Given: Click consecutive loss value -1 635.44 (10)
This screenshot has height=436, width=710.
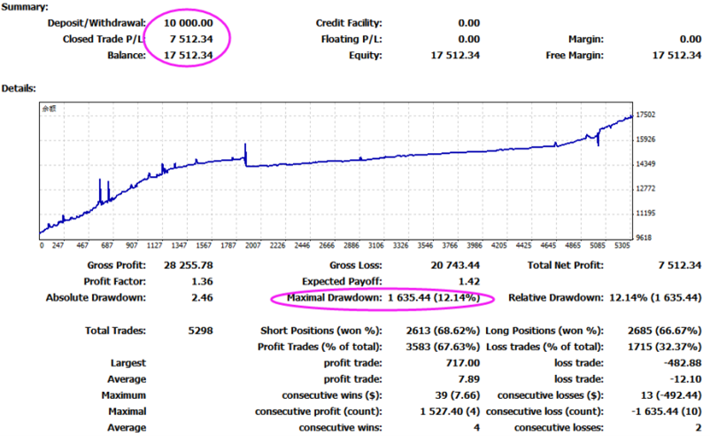Looking at the screenshot, I should tap(666, 412).
